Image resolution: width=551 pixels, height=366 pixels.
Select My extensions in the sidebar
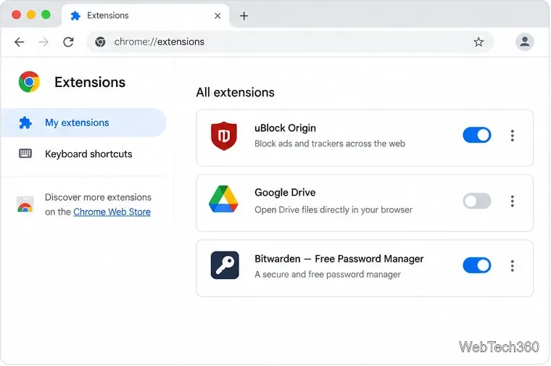83,122
